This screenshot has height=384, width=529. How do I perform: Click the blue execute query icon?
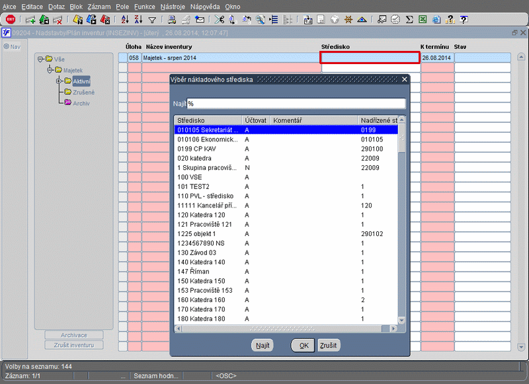click(x=91, y=20)
